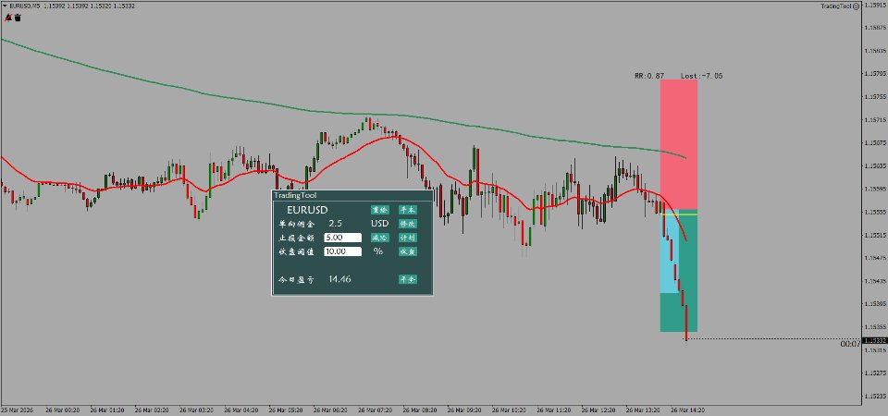Click the 单向佣金 label
The height and width of the screenshot is (416, 888).
295,224
